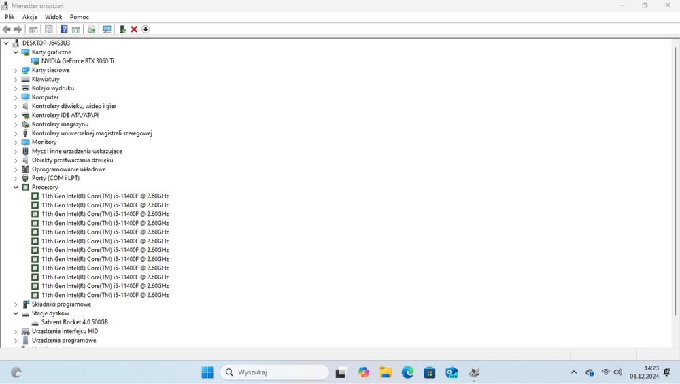This screenshot has height=384, width=680.
Task: Open Outlook from the taskbar
Action: click(452, 372)
